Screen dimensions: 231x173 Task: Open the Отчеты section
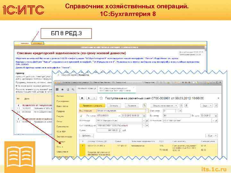pyautogui.click(x=60, y=147)
